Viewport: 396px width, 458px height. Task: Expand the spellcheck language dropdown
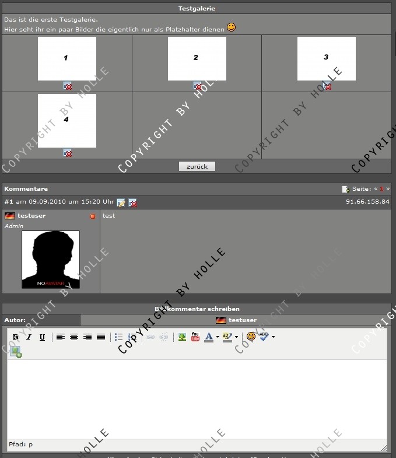pos(273,337)
